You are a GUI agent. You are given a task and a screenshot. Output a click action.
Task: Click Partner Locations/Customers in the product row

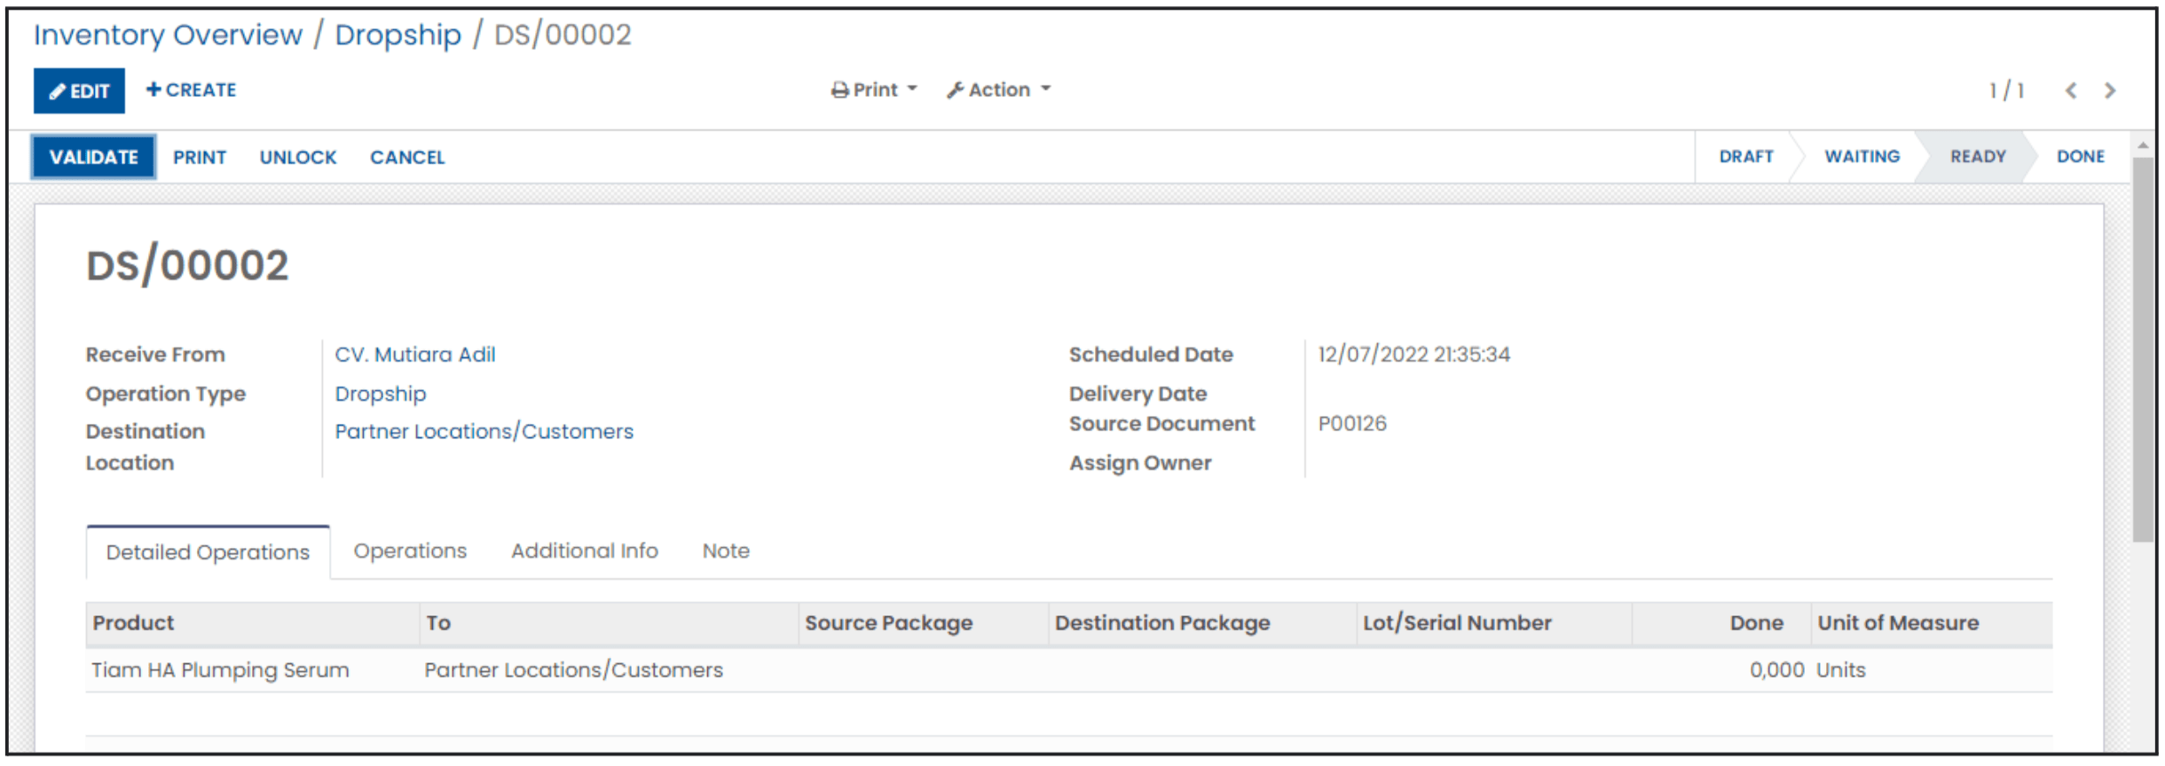(x=573, y=670)
